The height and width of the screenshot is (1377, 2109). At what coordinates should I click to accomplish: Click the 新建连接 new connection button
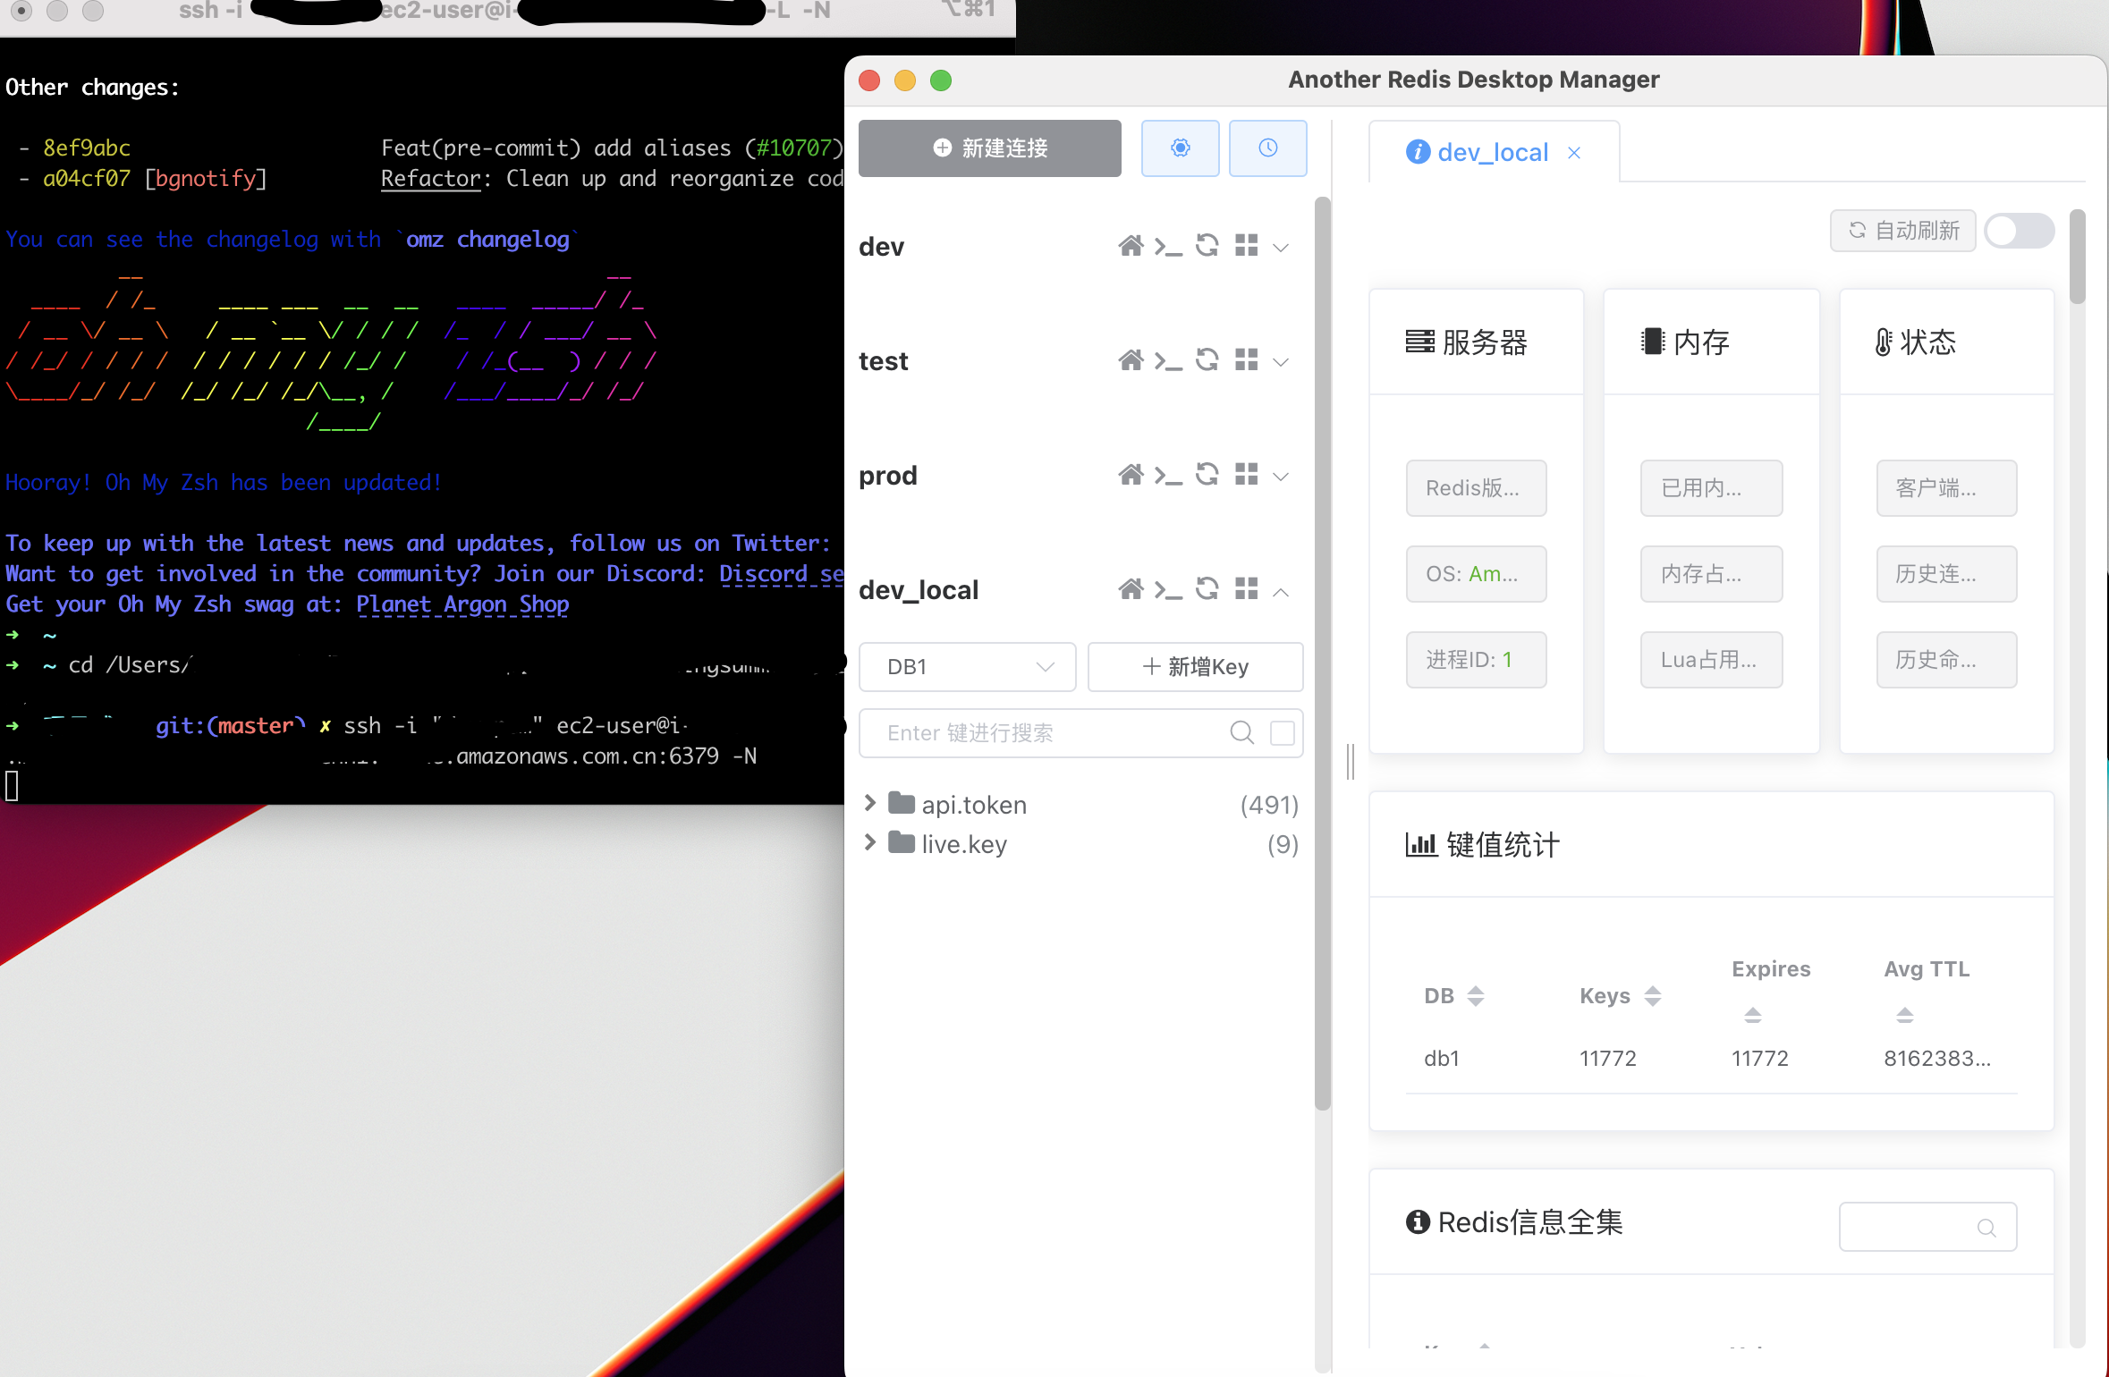pos(989,148)
